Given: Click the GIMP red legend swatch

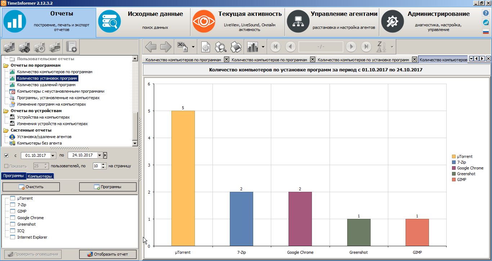Looking at the screenshot, I should pyautogui.click(x=454, y=180).
